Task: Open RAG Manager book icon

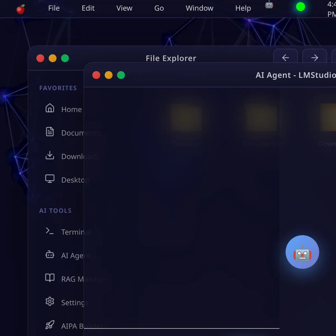Action: [x=50, y=278]
